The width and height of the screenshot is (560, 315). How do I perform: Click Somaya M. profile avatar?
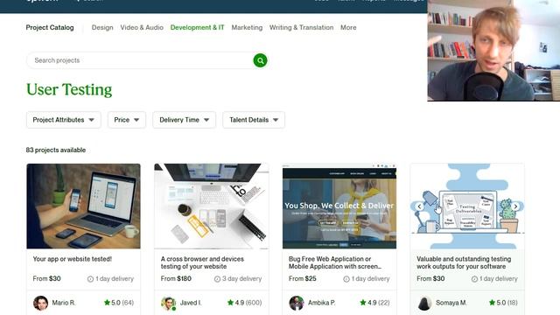[x=424, y=303]
